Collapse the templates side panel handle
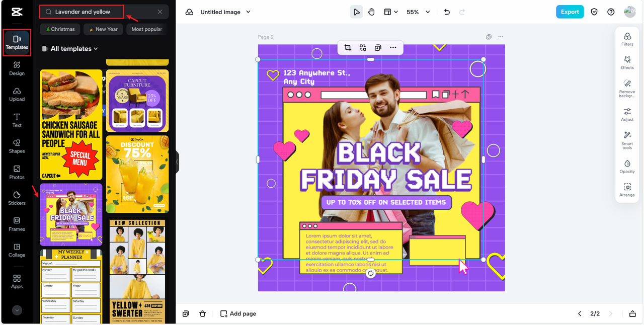644x325 pixels. click(177, 162)
